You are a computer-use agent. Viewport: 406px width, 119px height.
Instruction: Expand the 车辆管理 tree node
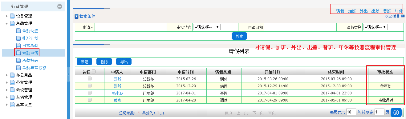click(6, 97)
